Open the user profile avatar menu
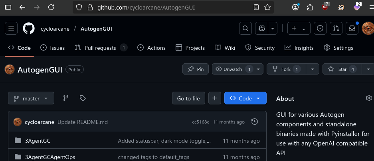The height and width of the screenshot is (161, 374). (x=368, y=28)
